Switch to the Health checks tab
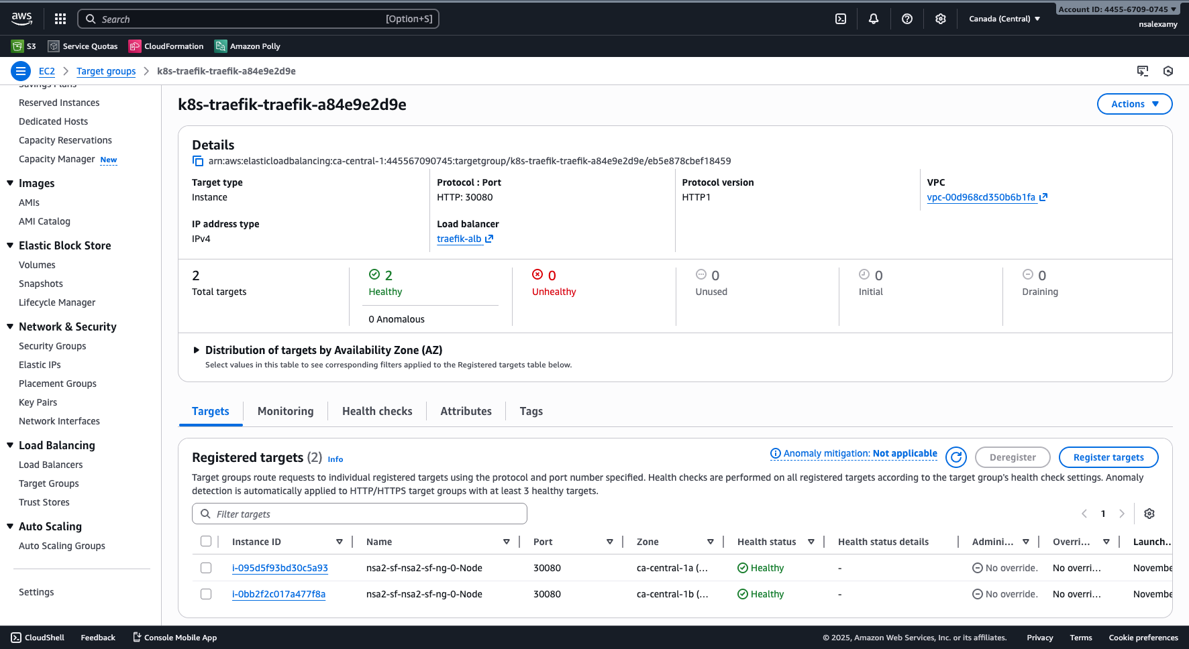The height and width of the screenshot is (649, 1189). (x=376, y=411)
